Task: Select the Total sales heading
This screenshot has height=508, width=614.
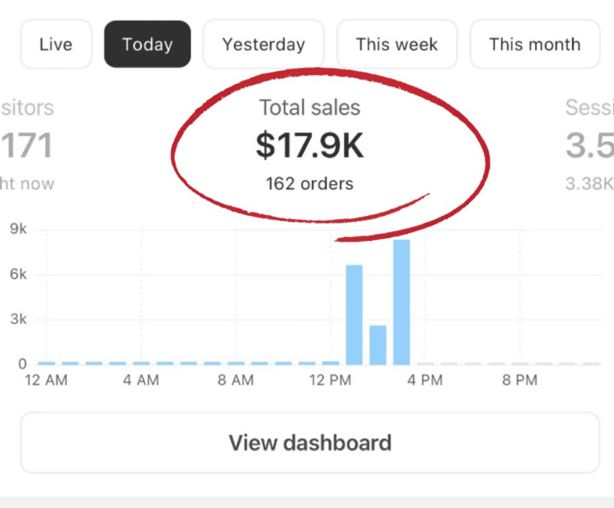Action: coord(309,108)
